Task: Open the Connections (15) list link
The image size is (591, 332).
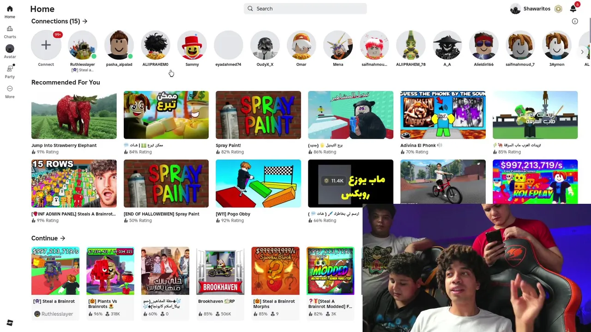Action: [59, 21]
